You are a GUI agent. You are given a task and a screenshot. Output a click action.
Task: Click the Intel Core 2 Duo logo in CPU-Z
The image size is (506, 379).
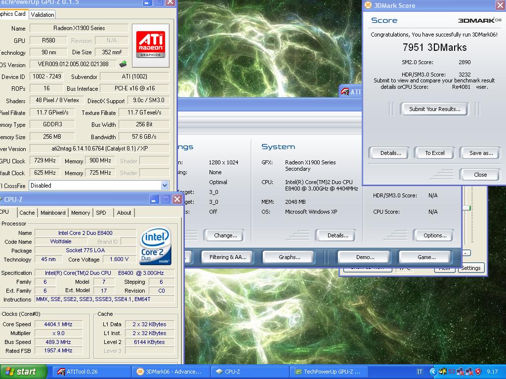click(x=156, y=246)
